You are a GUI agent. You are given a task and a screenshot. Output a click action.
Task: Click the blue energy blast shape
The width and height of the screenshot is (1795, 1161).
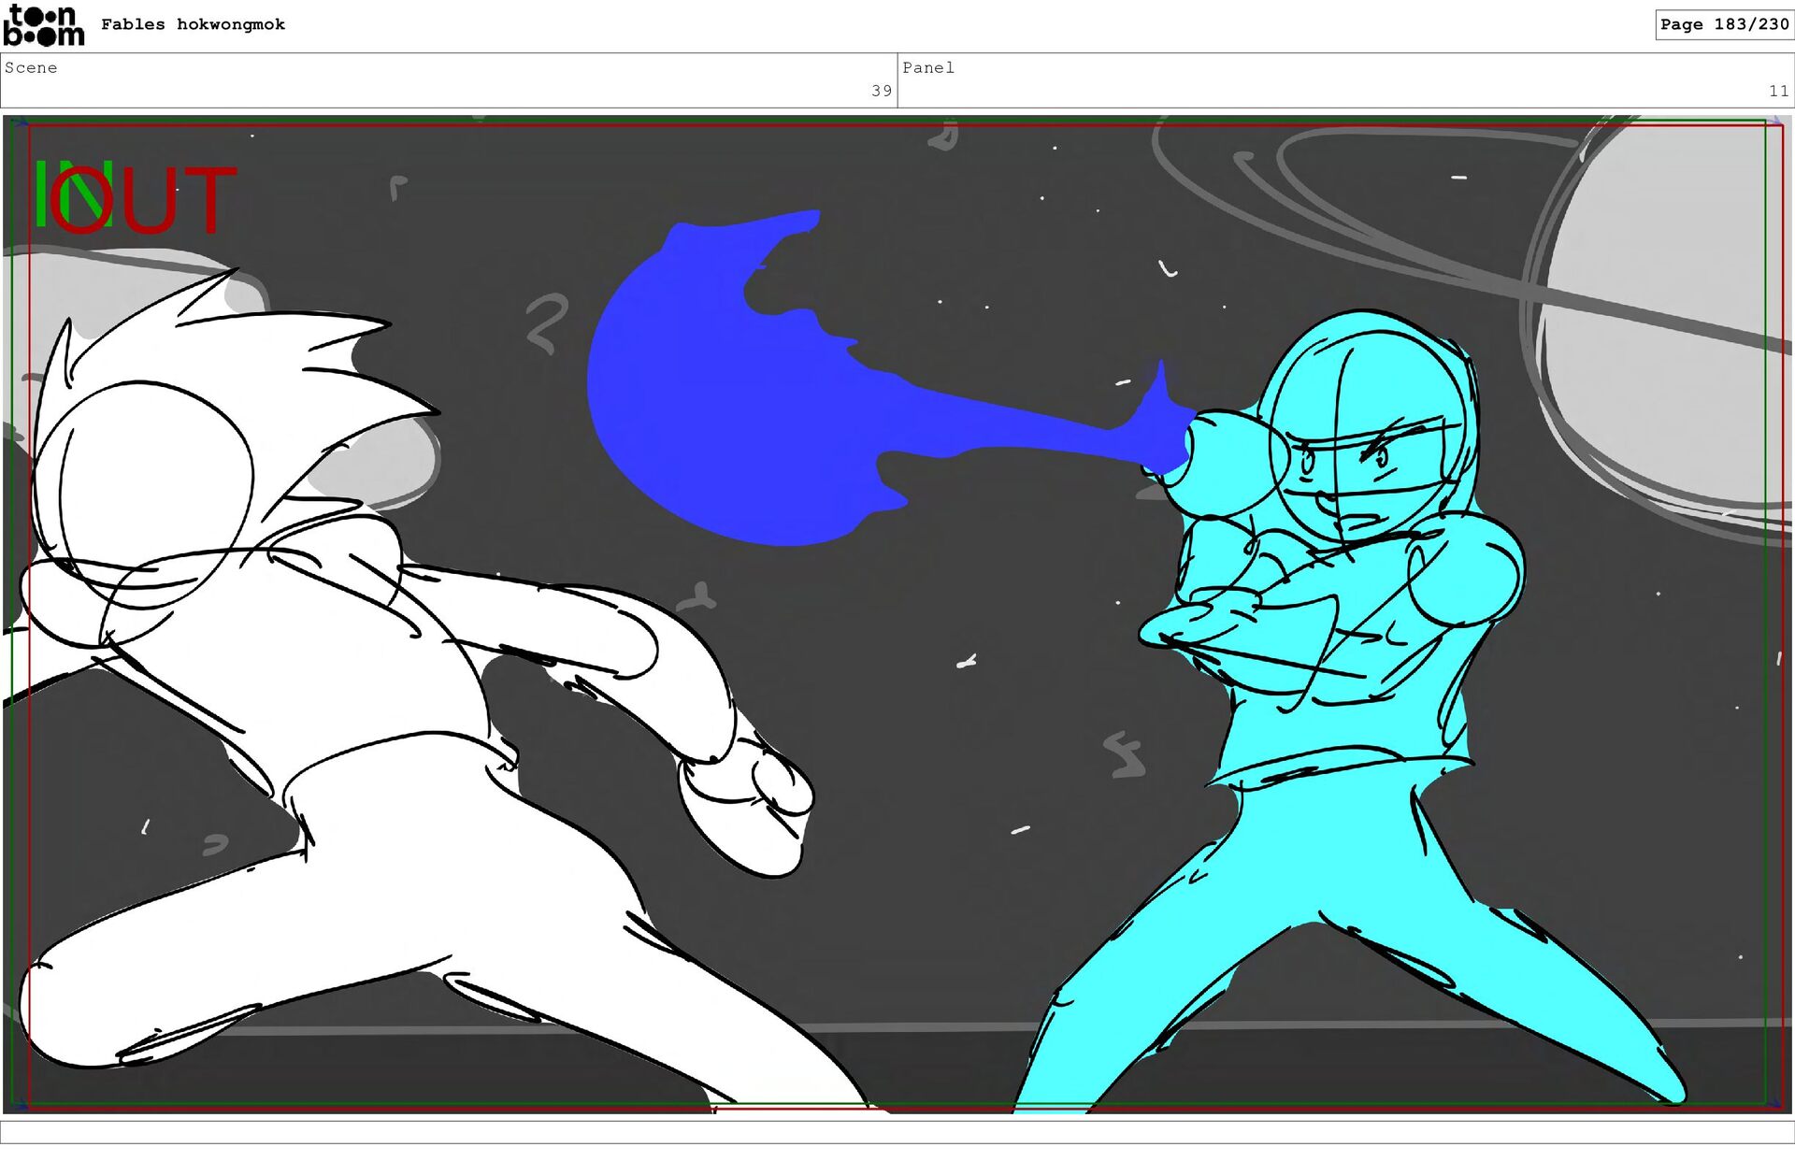tap(711, 402)
